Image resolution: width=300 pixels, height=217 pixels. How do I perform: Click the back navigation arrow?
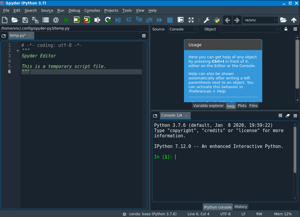(x=227, y=20)
